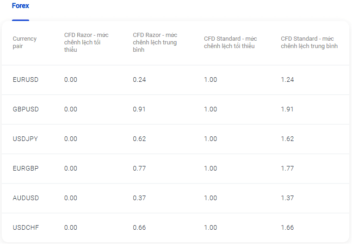Open the Forex tab
The height and width of the screenshot is (245, 352).
pos(20,6)
